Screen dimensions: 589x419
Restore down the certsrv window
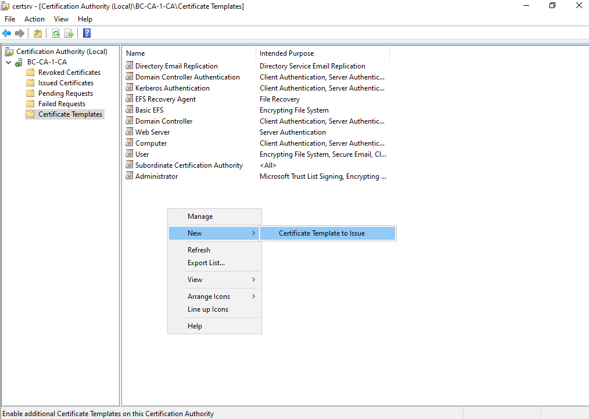[552, 5]
